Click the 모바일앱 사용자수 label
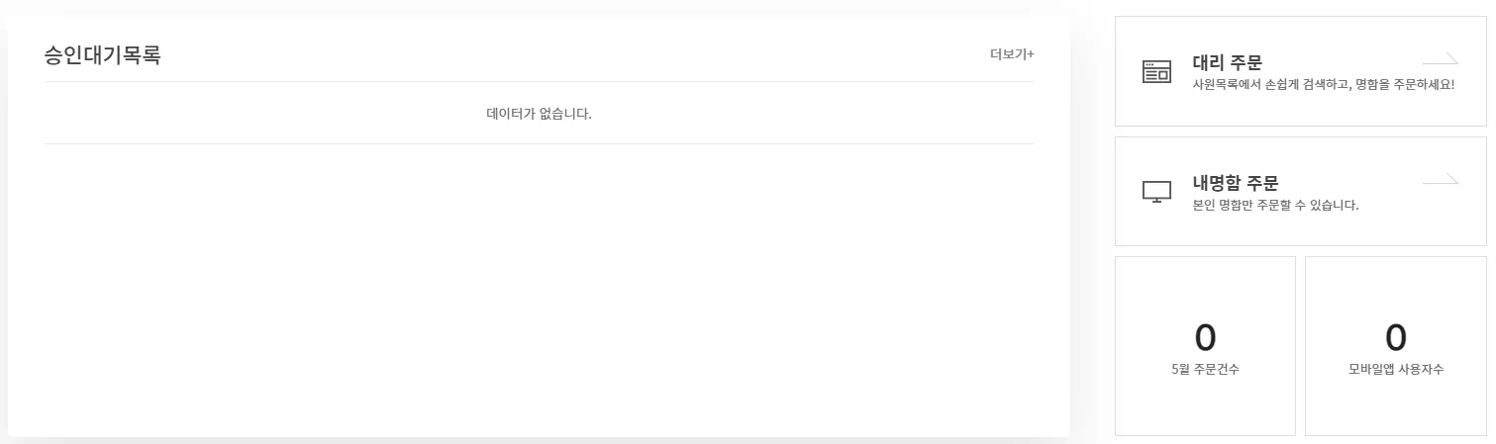 (1395, 370)
